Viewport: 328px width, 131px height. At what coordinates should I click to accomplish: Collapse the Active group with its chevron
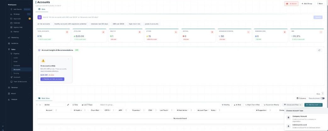point(40,105)
